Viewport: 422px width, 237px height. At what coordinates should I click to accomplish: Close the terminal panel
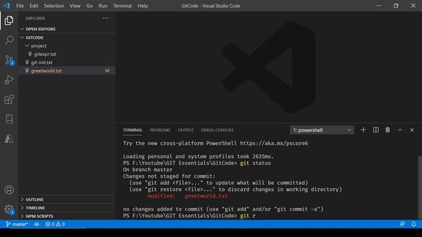click(412, 130)
